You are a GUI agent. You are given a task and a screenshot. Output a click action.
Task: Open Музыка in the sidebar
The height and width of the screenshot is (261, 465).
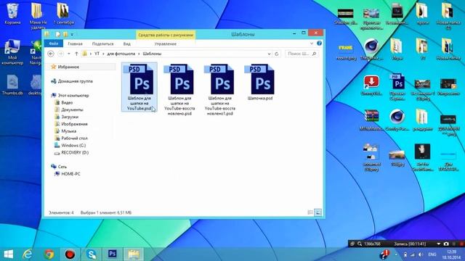click(68, 131)
